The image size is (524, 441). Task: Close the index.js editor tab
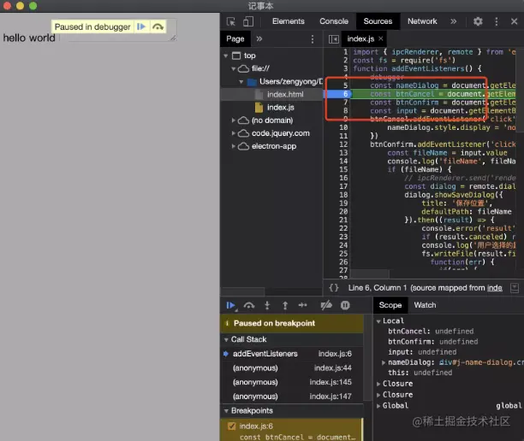coord(381,39)
